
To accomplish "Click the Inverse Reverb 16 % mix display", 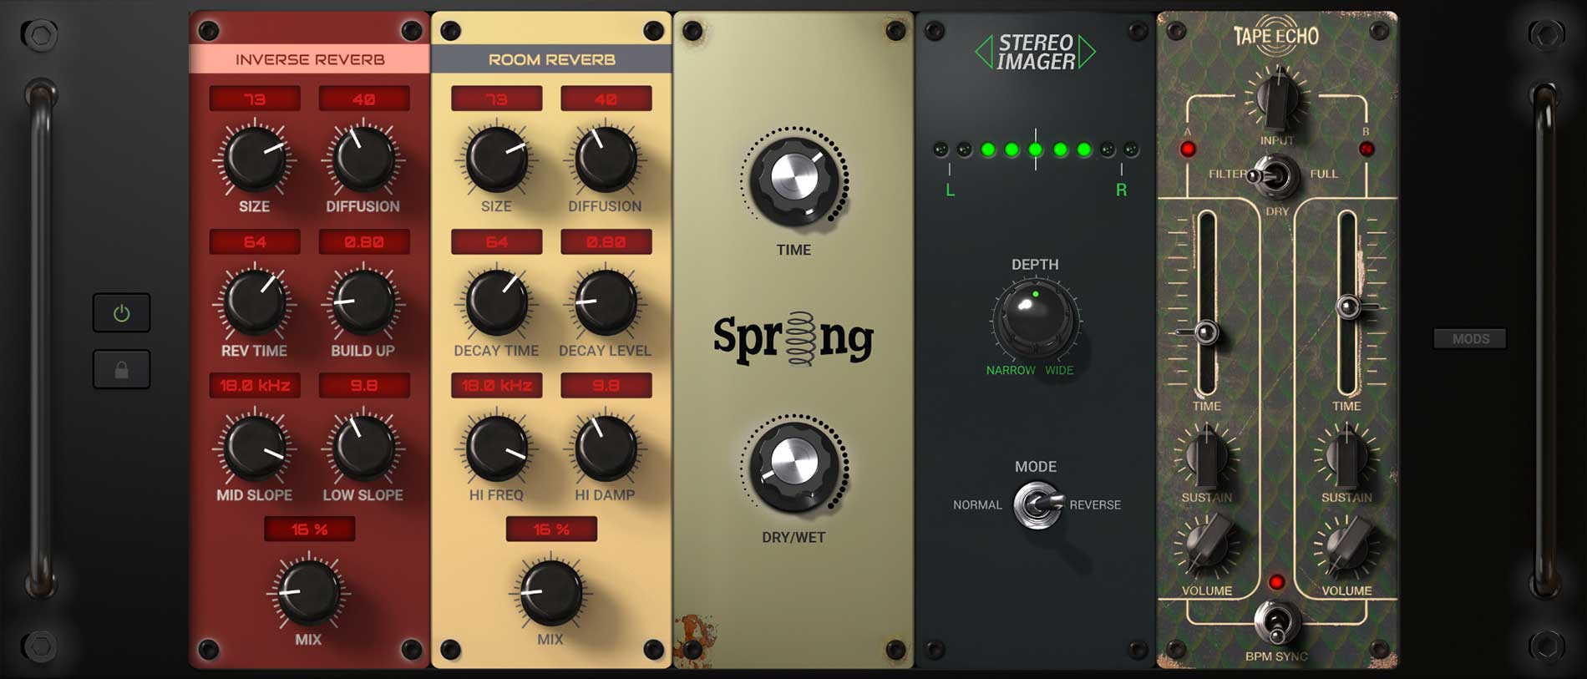I will tap(309, 530).
